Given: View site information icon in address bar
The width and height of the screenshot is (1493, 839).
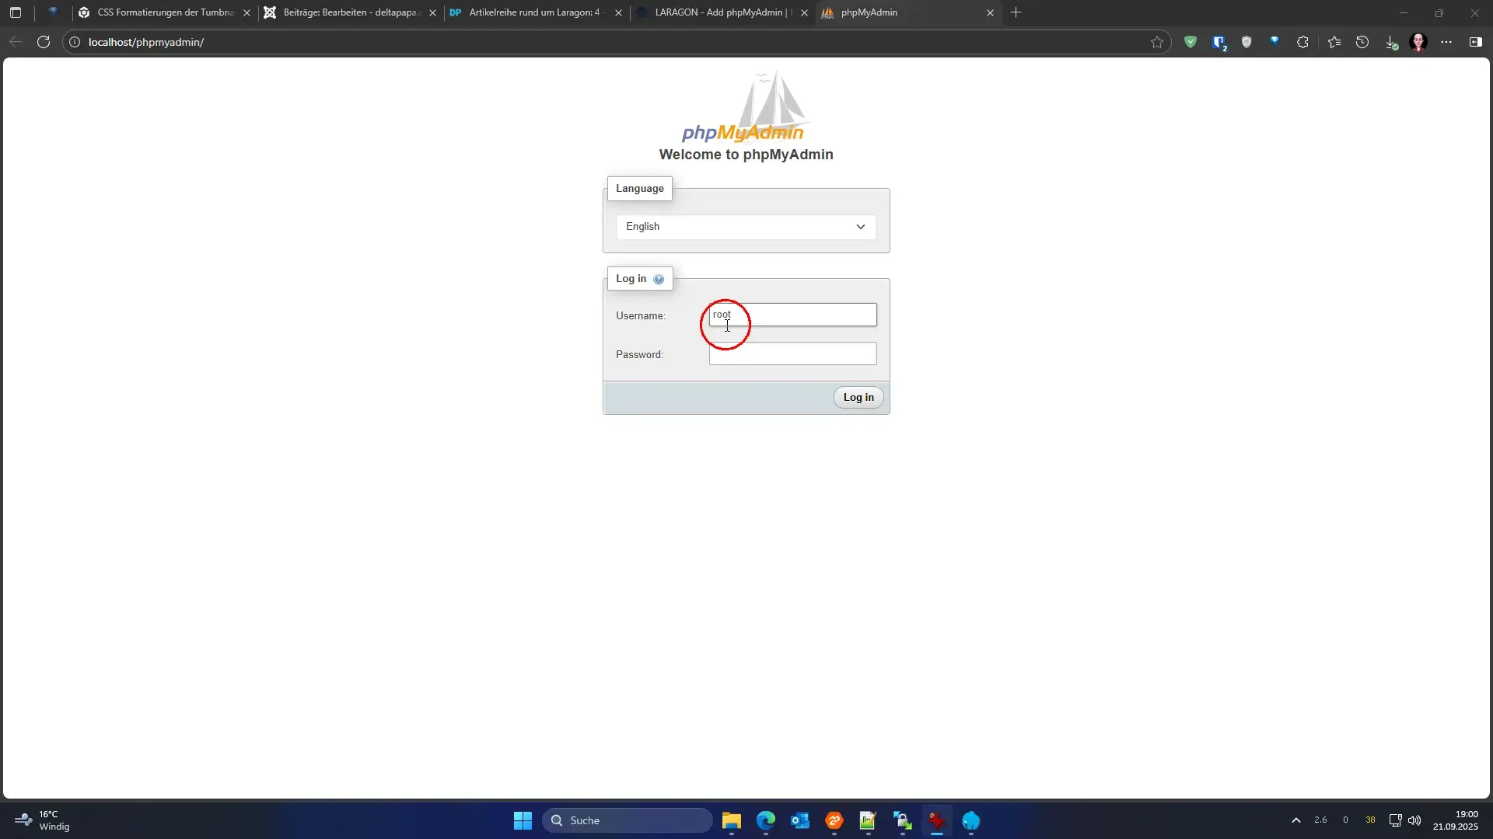Looking at the screenshot, I should 75,42.
